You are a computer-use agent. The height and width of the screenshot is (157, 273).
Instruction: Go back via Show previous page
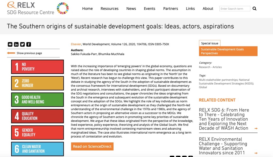pos(29,53)
